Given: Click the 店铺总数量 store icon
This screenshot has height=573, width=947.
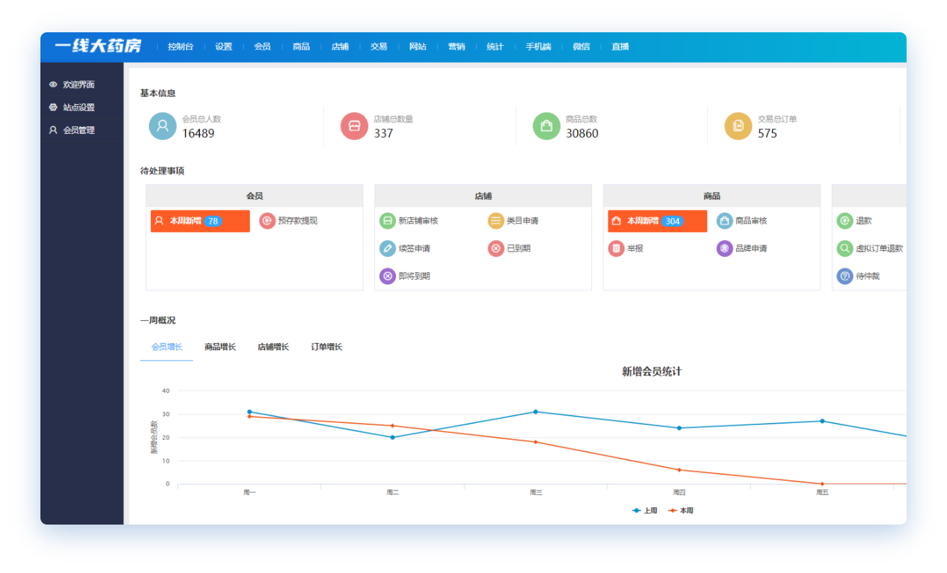Looking at the screenshot, I should [x=354, y=126].
